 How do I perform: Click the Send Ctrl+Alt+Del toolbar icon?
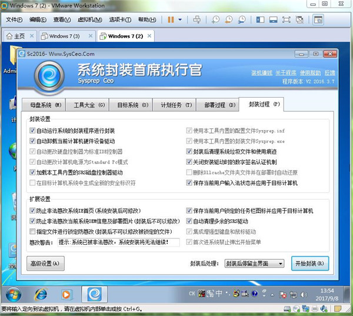197,20
